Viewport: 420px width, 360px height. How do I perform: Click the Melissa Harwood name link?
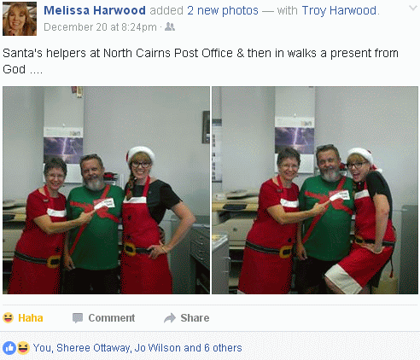[x=95, y=11]
